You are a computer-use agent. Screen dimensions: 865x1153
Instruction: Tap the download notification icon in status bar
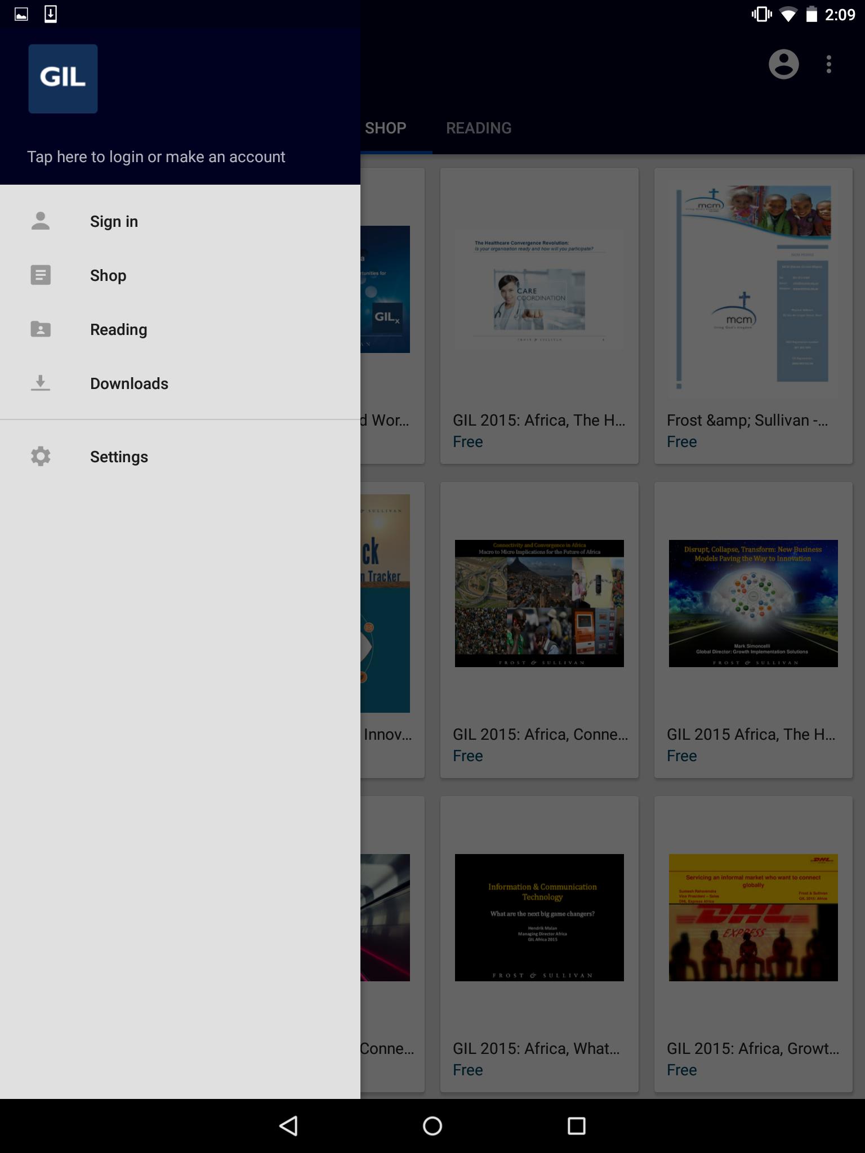51,14
